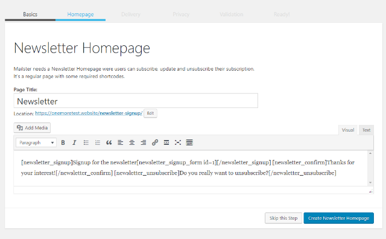Screen dimensions: 386x239
Task: Click Create Newsletter Homepage button
Action: [x=338, y=218]
